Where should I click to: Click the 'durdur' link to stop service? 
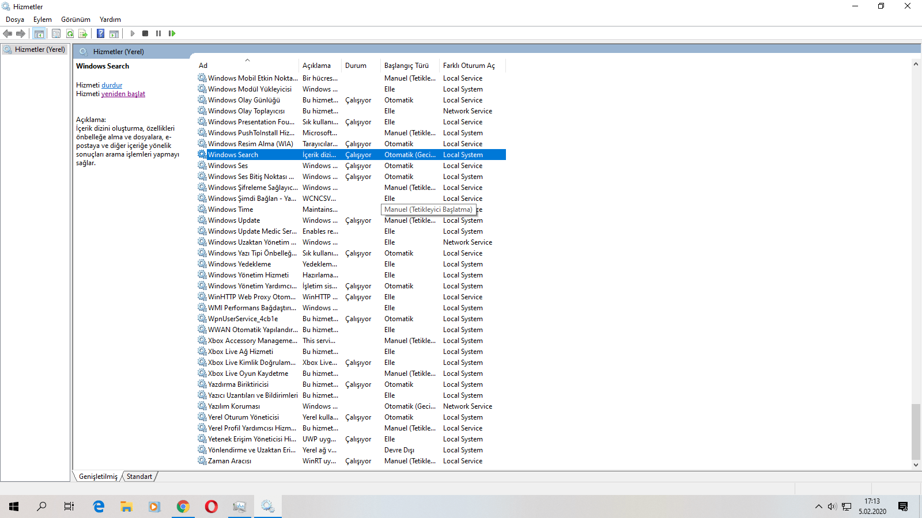112,85
